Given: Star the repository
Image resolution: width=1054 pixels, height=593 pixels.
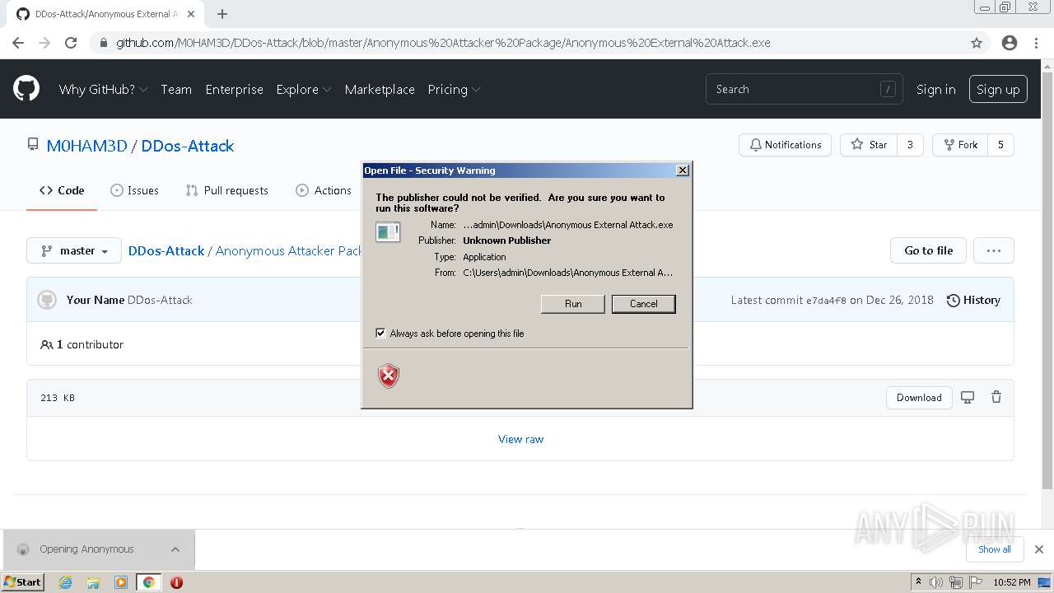Looking at the screenshot, I should [869, 145].
